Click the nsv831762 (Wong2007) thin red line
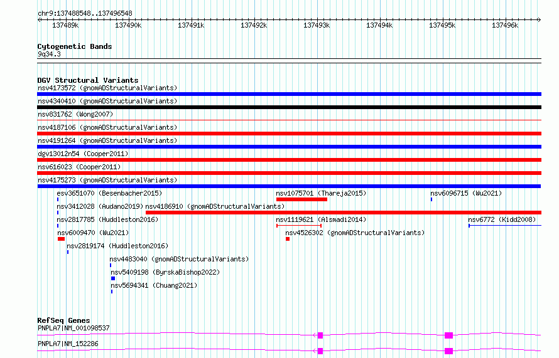Viewport: 559px width, 358px height. point(289,120)
